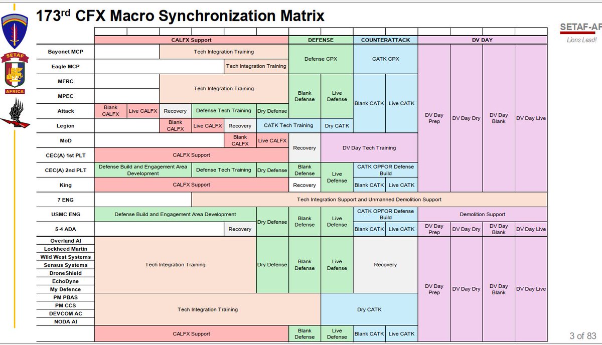Image resolution: width=602 pixels, height=345 pixels.
Task: Select Live CALFX in the Legion row
Action: pos(208,125)
